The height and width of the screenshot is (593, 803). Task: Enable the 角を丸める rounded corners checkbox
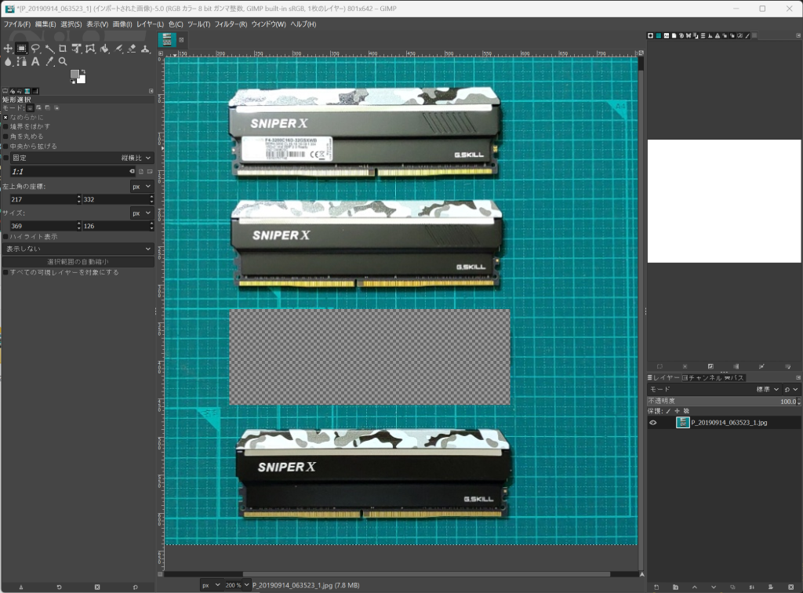point(5,136)
